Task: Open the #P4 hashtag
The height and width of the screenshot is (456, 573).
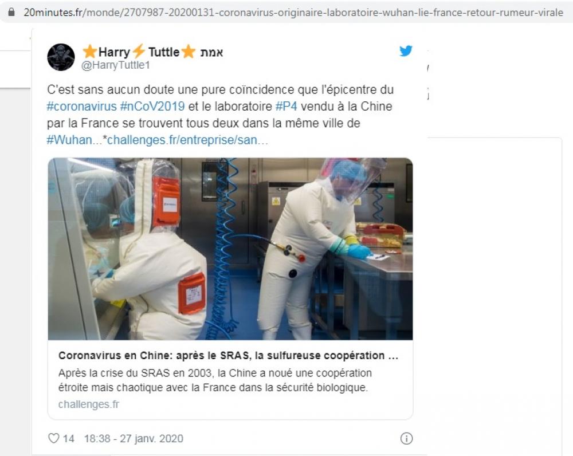Action: (286, 107)
